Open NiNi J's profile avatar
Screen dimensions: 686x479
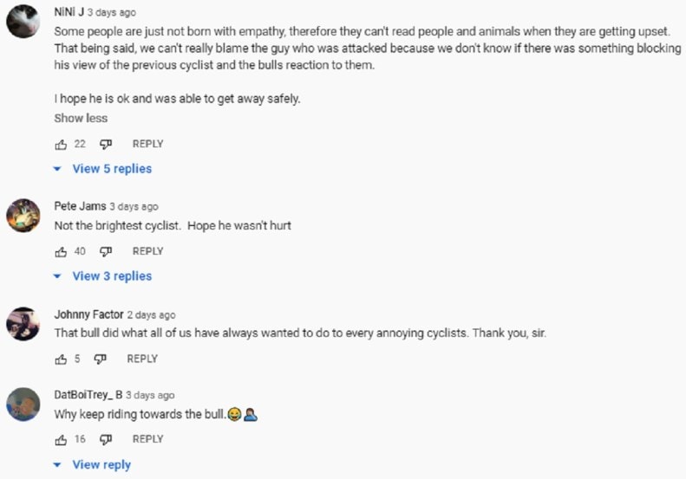click(23, 21)
